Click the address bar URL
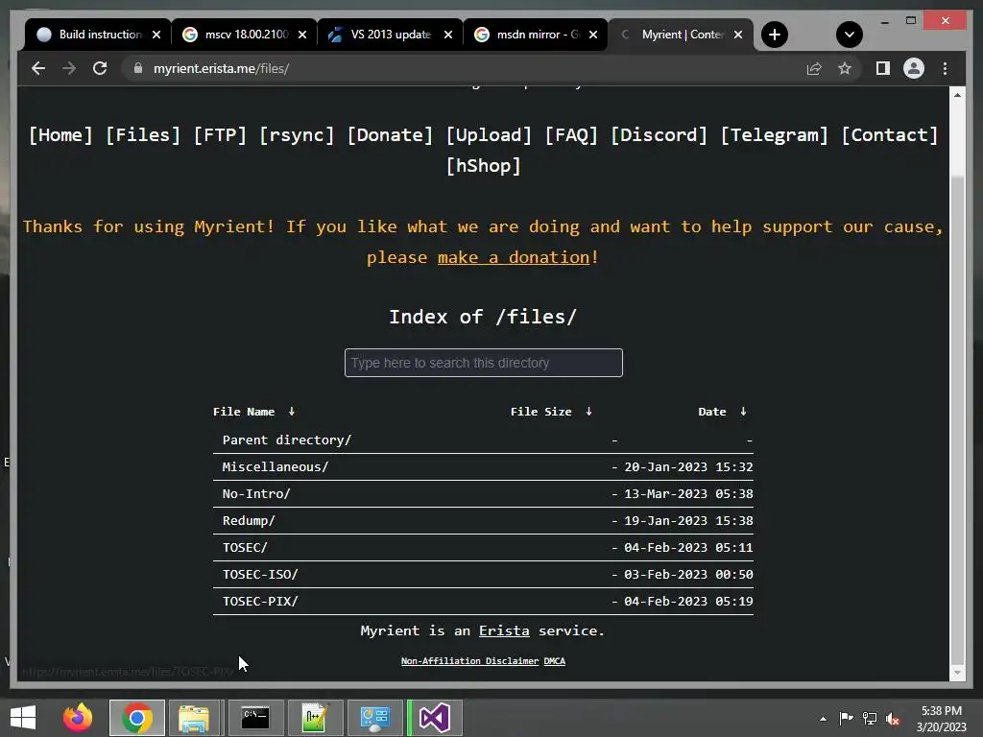This screenshot has height=737, width=983. click(222, 68)
